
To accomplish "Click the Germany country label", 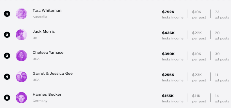I will (x=40, y=101).
